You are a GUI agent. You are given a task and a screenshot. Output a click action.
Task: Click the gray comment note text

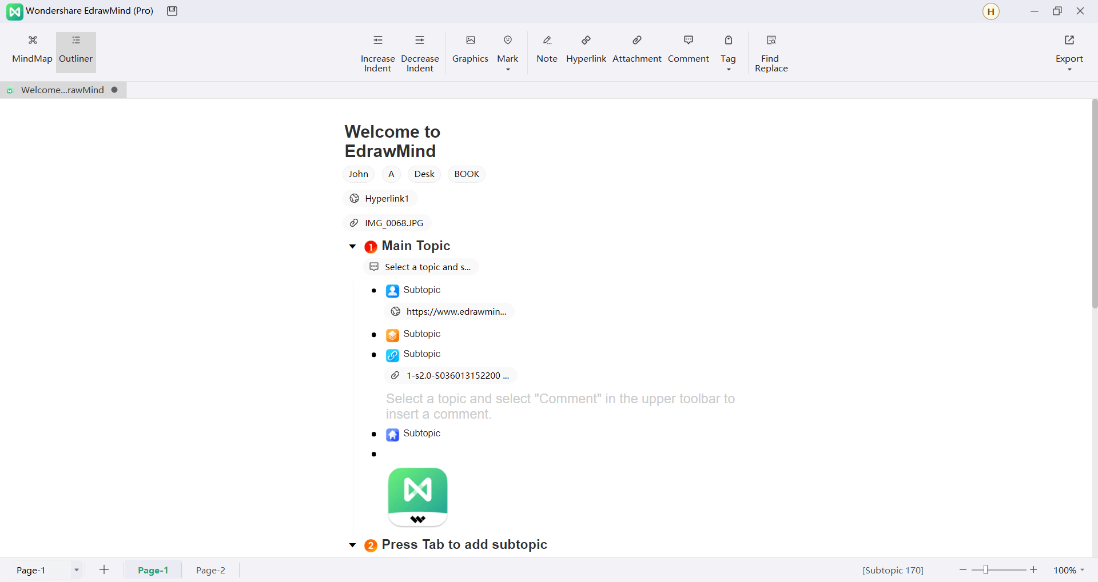[560, 406]
